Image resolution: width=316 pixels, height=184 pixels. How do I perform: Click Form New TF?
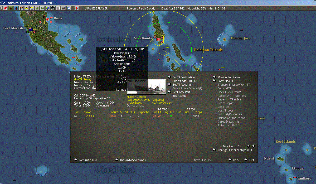click(x=226, y=81)
